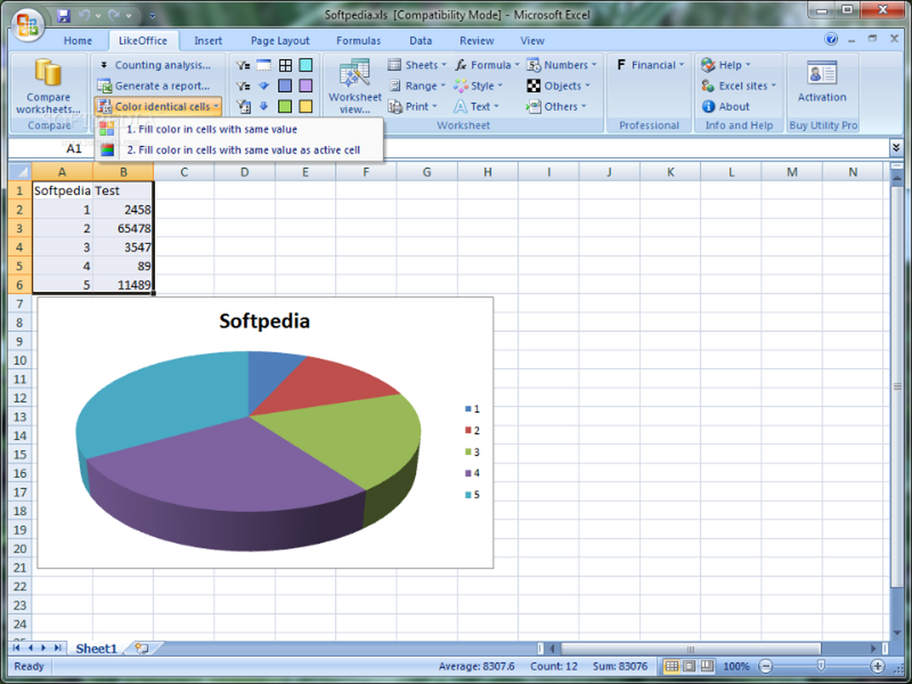Apply the green fill color swatch
The height and width of the screenshot is (684, 912).
[285, 106]
